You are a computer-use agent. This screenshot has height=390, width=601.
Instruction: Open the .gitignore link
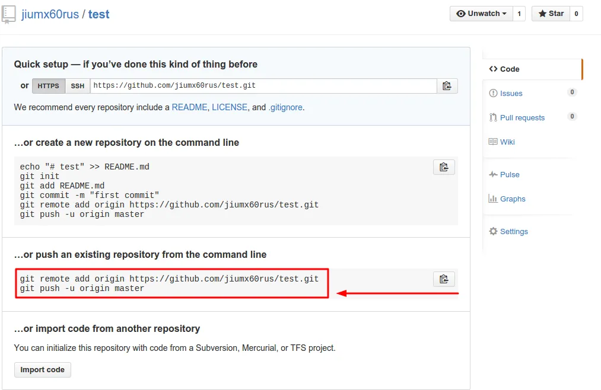click(286, 107)
